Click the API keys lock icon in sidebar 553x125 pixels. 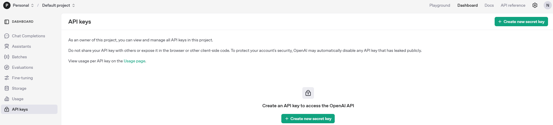pyautogui.click(x=7, y=109)
